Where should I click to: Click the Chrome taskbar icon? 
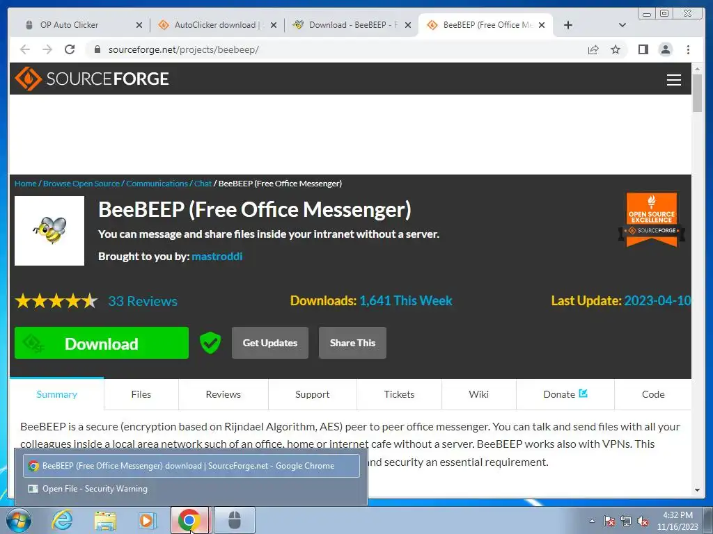[189, 520]
